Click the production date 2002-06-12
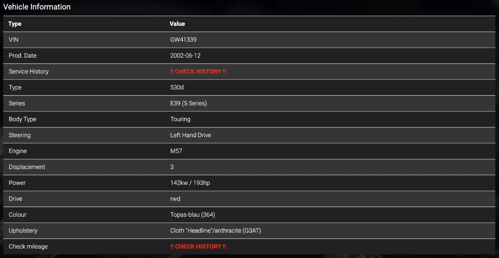 tap(185, 56)
